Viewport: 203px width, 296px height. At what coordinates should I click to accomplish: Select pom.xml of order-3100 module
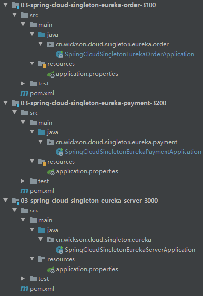(x=42, y=93)
